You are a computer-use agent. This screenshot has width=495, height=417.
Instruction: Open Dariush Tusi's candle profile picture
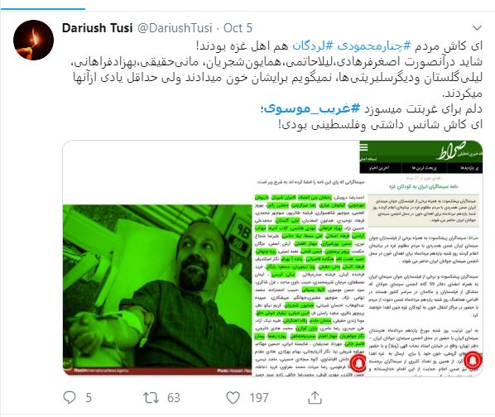33,40
